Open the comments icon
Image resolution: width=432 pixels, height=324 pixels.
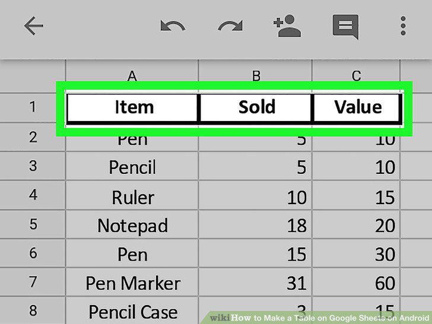(345, 27)
